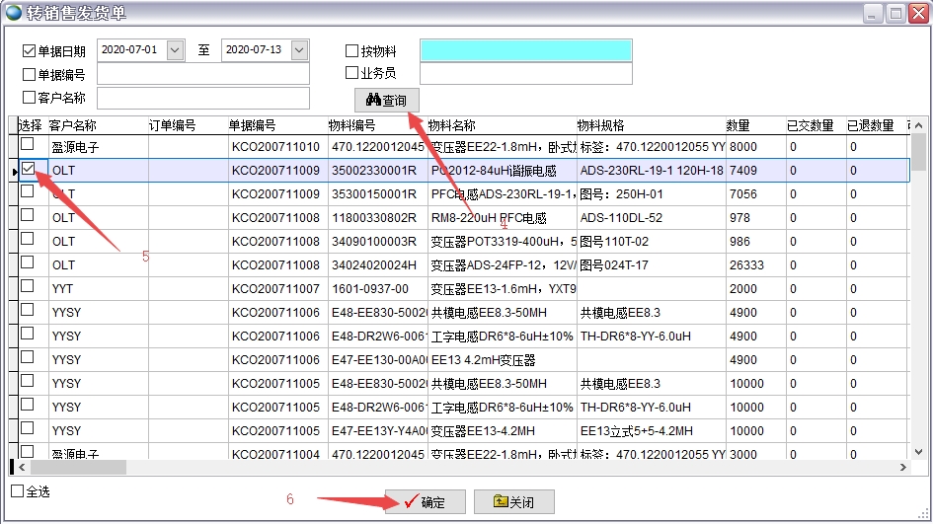Check the 按物料 checkbox
This screenshot has width=933, height=524.
pyautogui.click(x=351, y=50)
